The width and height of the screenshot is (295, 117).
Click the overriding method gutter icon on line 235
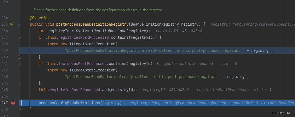[x=12, y=24]
